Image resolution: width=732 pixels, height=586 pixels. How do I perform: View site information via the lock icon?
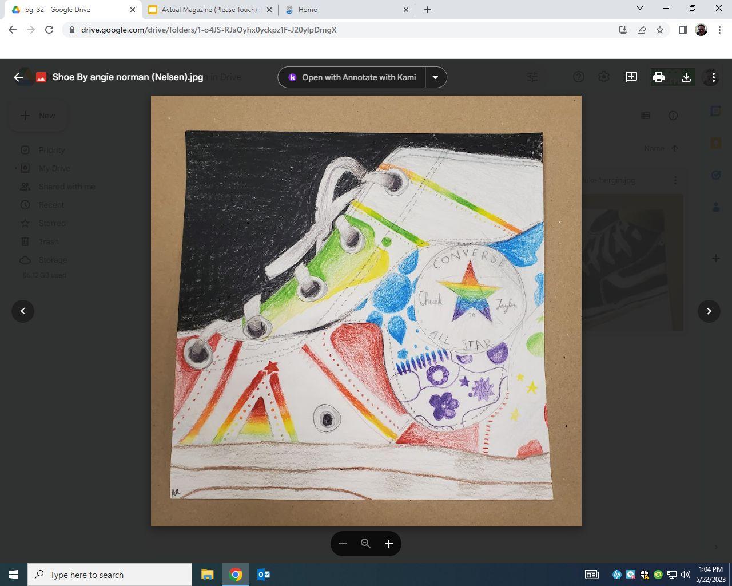point(71,30)
